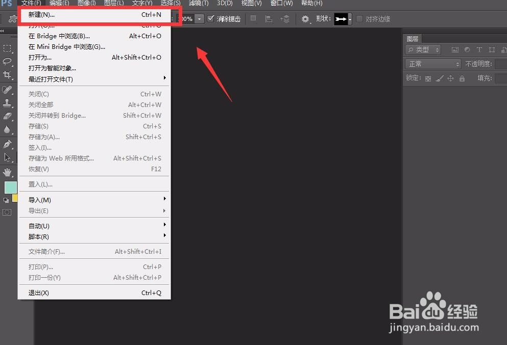Click the yellow background color swatch
The width and height of the screenshot is (507, 345).
(15, 198)
